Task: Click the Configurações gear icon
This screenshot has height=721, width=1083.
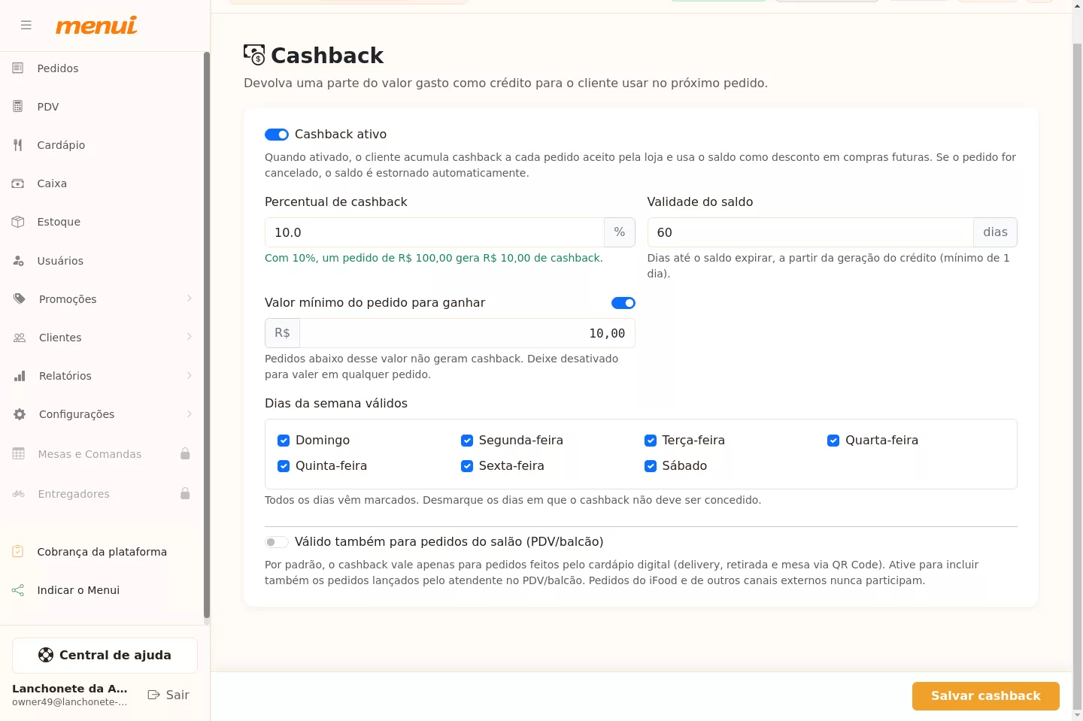Action: [x=20, y=414]
